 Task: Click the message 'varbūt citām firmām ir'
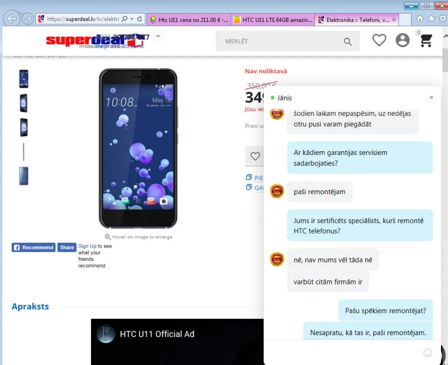pos(328,282)
